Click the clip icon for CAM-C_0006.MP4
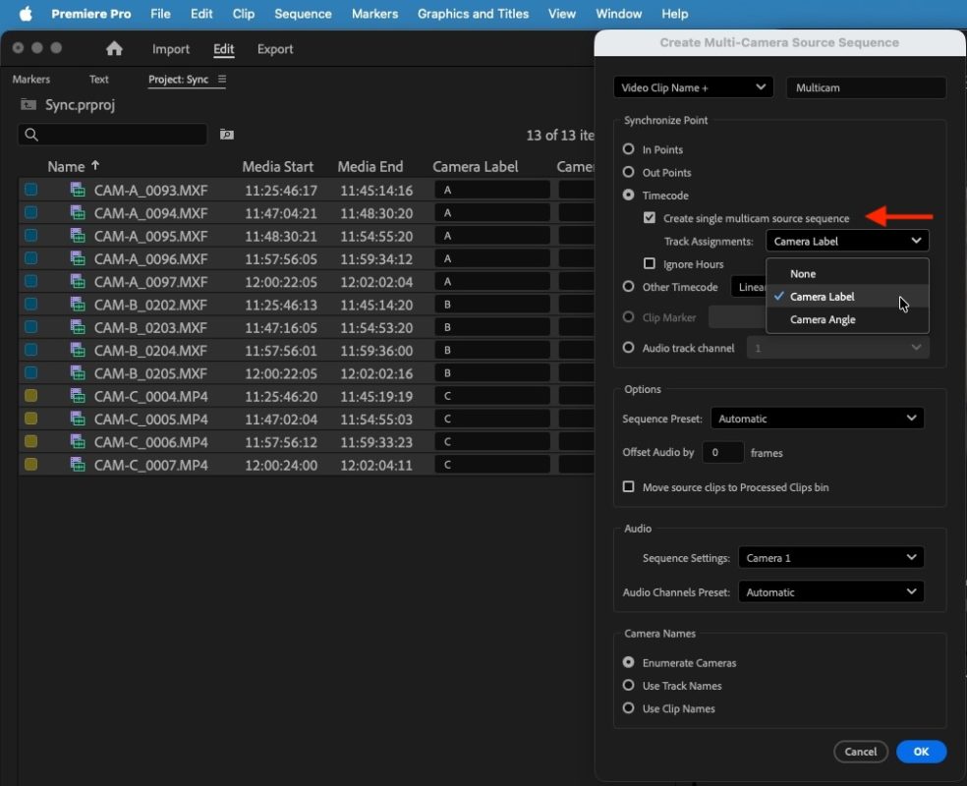The height and width of the screenshot is (786, 967). pyautogui.click(x=78, y=441)
